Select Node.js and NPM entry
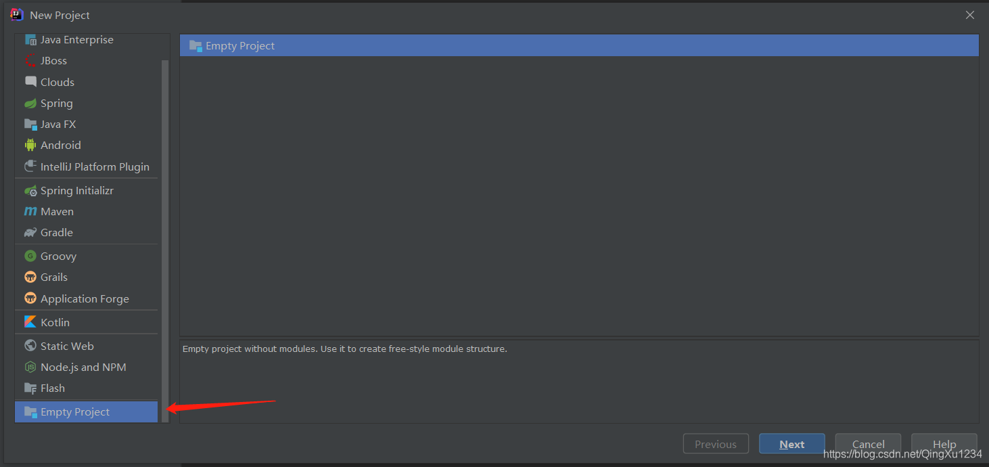 point(87,367)
